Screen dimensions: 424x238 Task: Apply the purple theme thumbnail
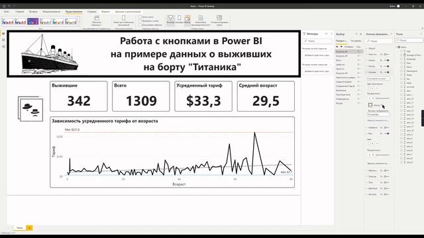pyautogui.click(x=32, y=21)
